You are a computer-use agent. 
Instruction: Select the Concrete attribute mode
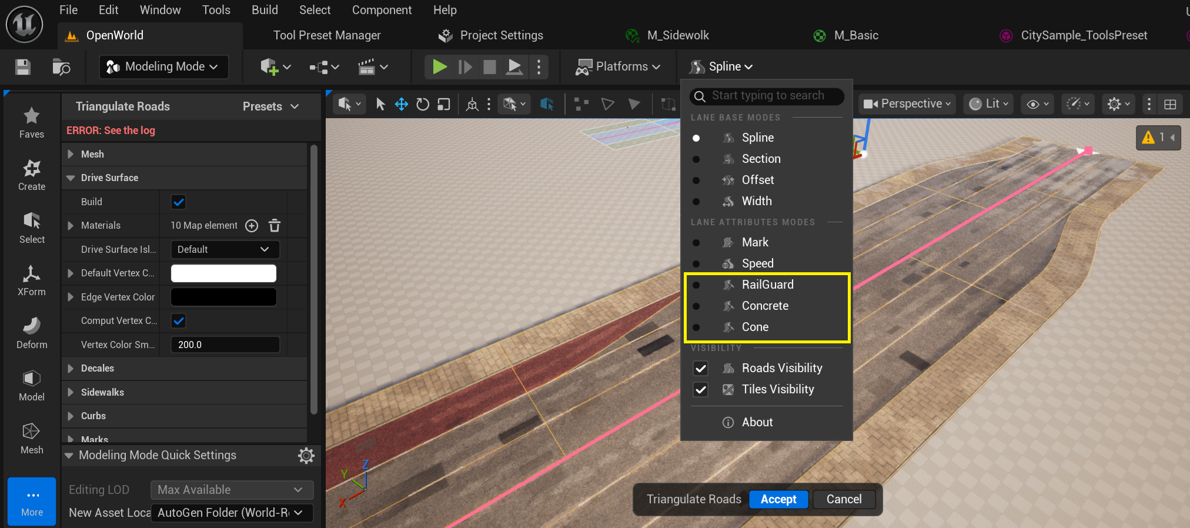[767, 306]
